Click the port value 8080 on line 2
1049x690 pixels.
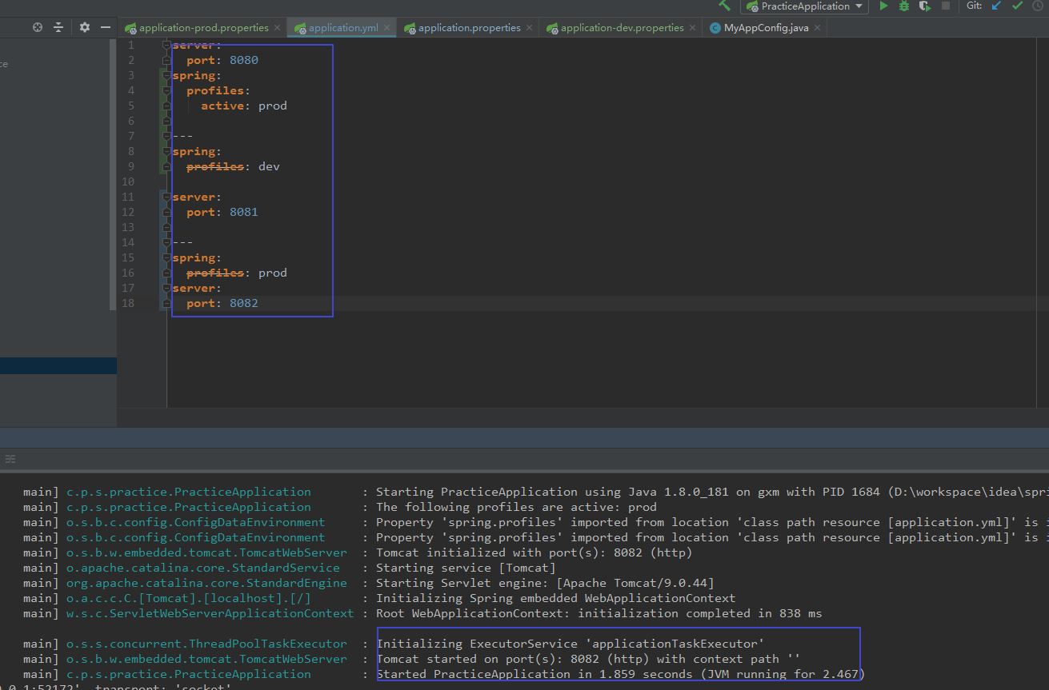244,60
